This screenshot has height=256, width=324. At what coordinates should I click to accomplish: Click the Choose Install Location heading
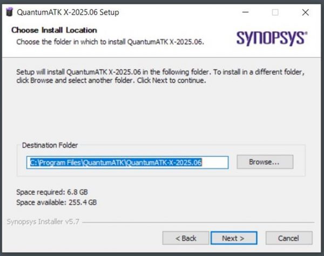pyautogui.click(x=54, y=30)
